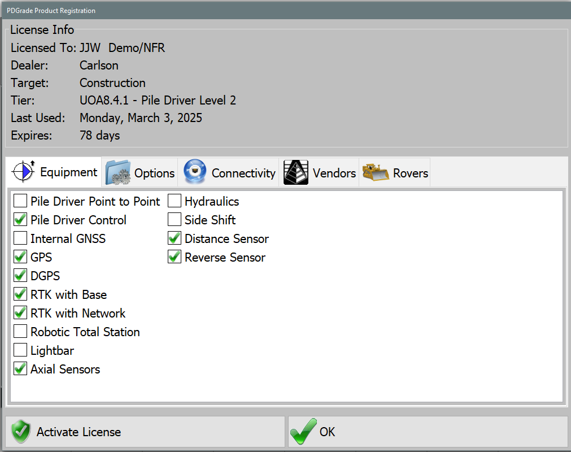Click the Vendors pyramid icon
571x452 pixels.
click(x=296, y=172)
